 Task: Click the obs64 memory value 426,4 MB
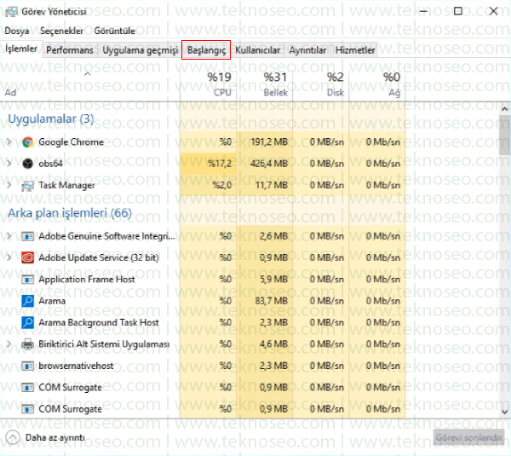tap(269, 164)
